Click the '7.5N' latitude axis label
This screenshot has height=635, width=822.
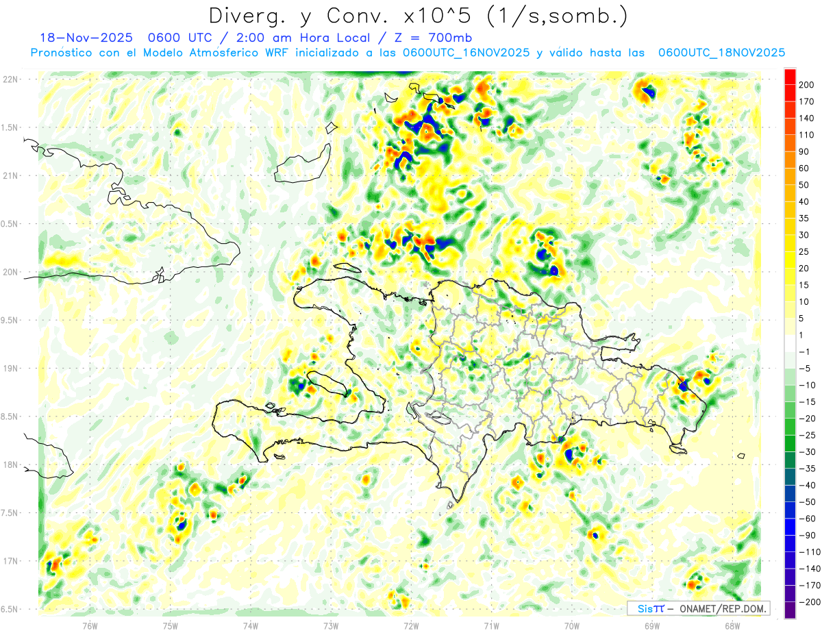click(x=10, y=513)
